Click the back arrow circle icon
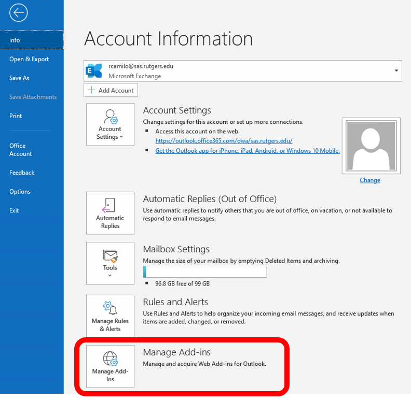 coord(18,12)
